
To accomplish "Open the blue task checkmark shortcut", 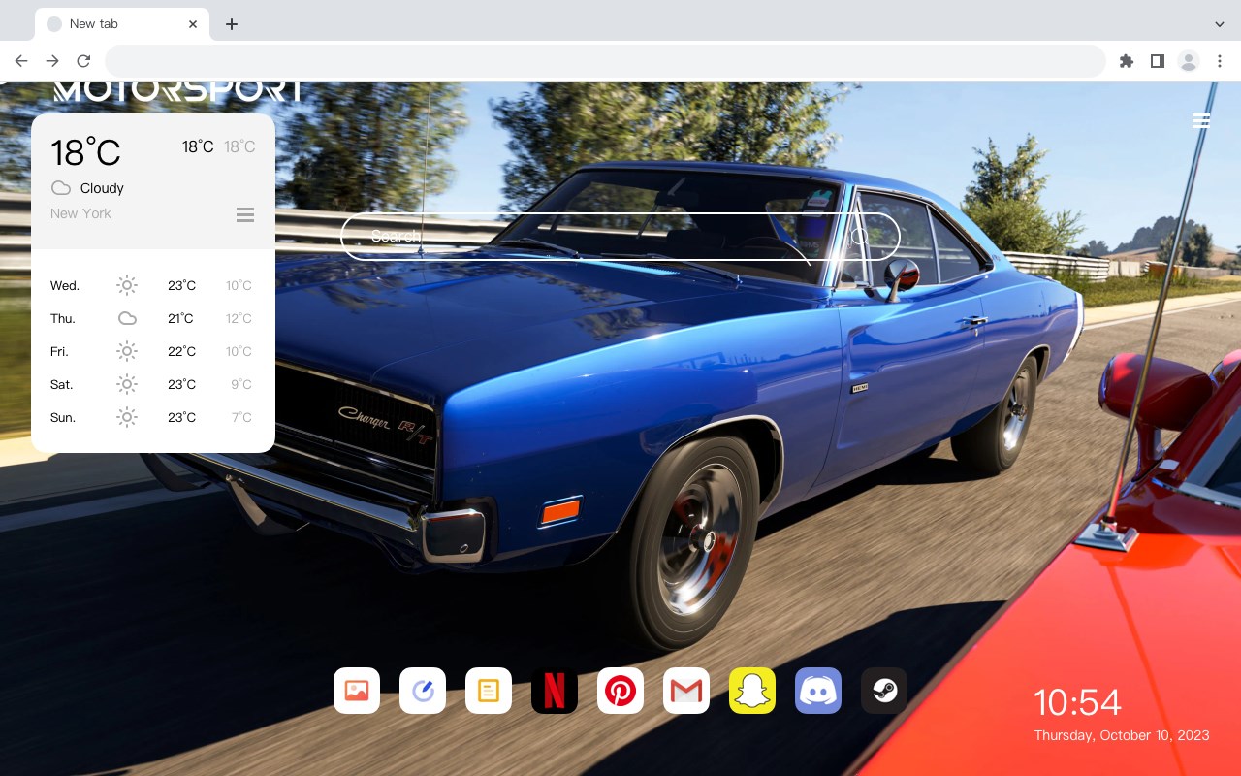I will point(423,691).
